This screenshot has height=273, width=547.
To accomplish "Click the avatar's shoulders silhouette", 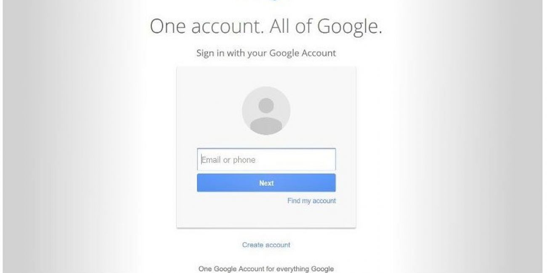I will point(266,126).
